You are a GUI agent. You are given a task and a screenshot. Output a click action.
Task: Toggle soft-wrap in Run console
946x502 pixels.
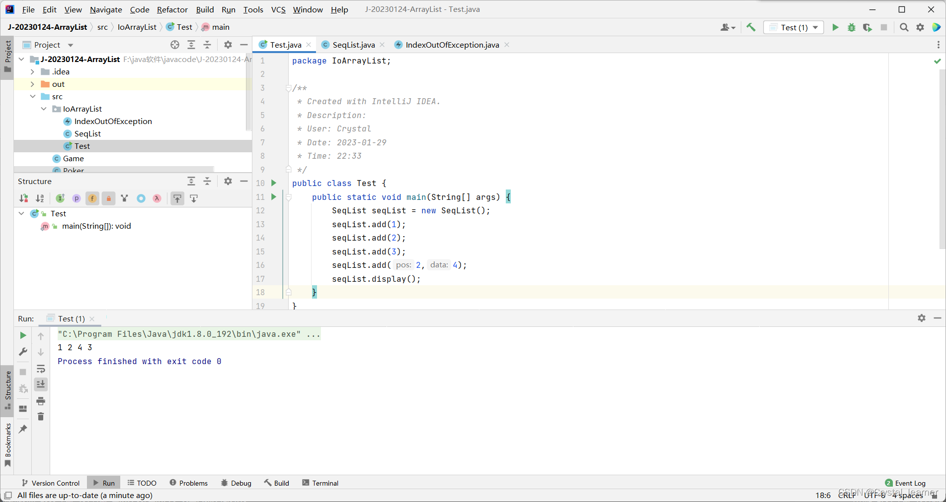point(41,369)
